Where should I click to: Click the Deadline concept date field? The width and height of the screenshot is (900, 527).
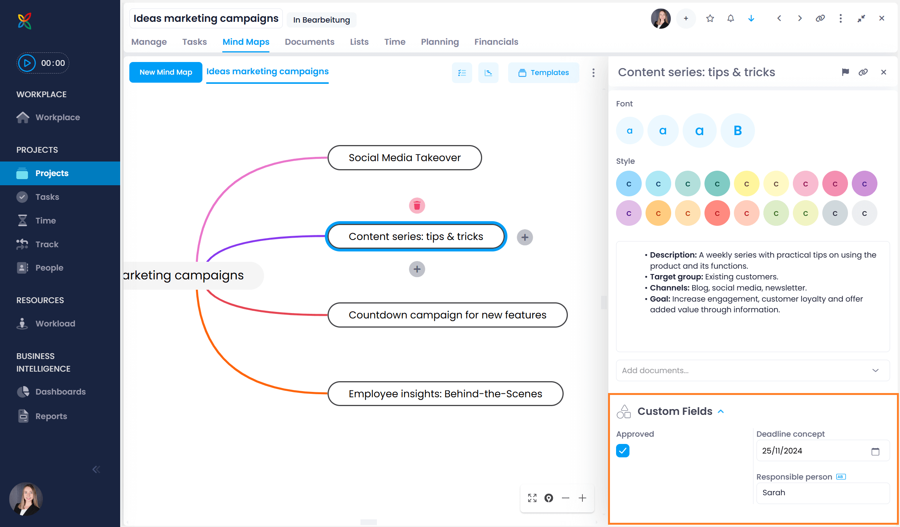804,450
